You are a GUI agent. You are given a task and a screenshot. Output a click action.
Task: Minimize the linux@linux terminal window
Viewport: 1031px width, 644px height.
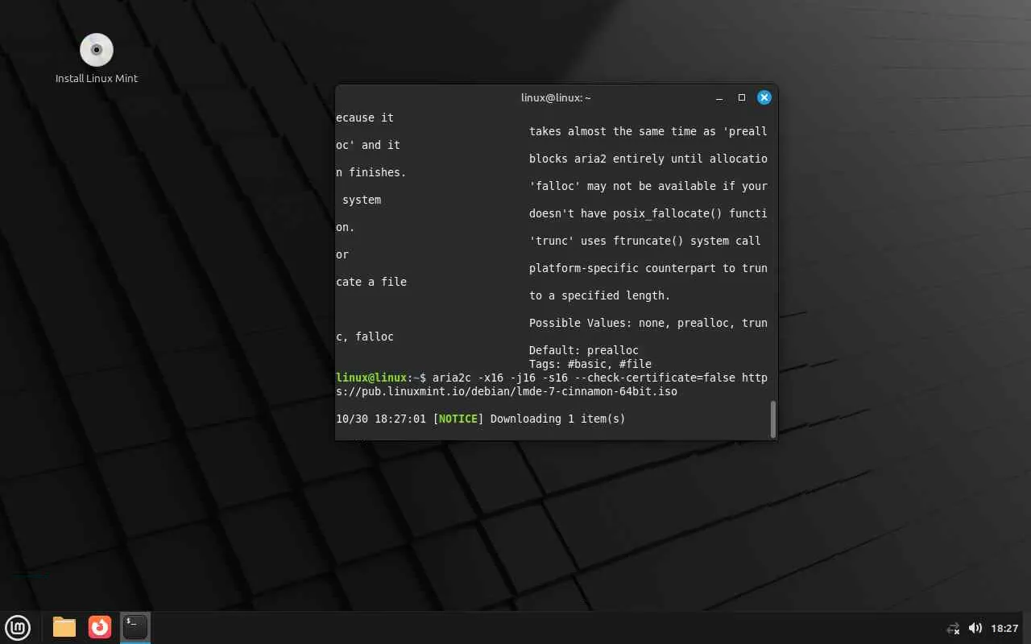coord(719,97)
